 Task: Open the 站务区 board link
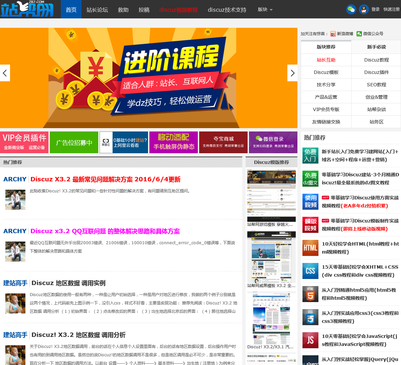376,122
